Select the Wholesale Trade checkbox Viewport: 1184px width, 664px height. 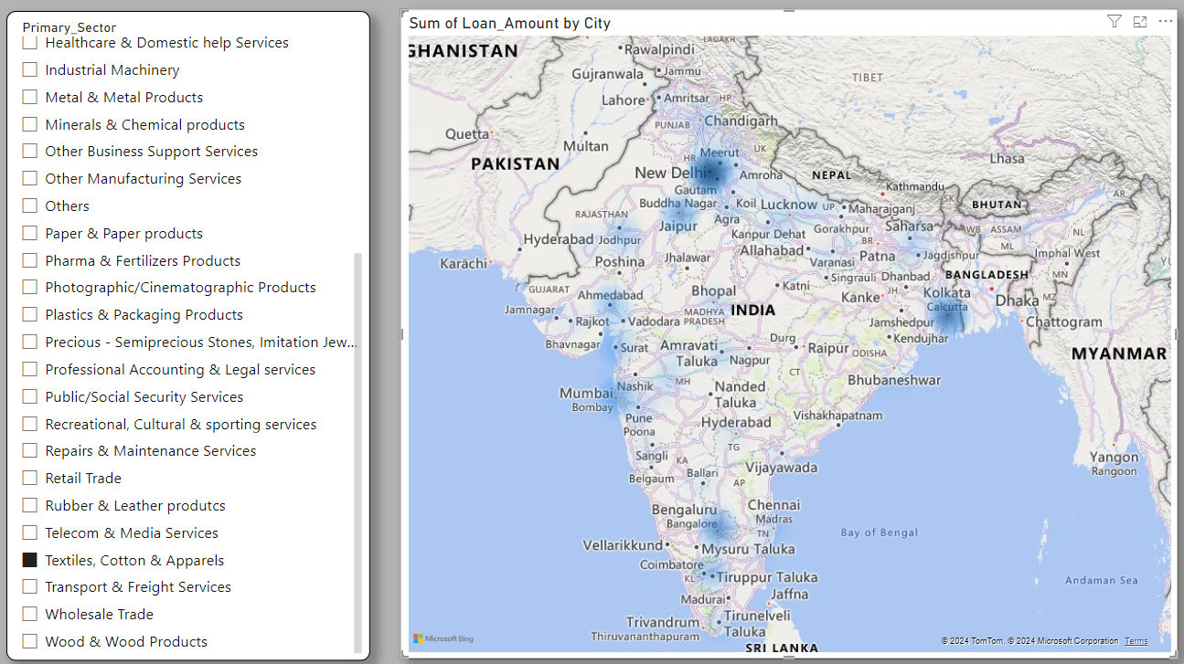(30, 614)
